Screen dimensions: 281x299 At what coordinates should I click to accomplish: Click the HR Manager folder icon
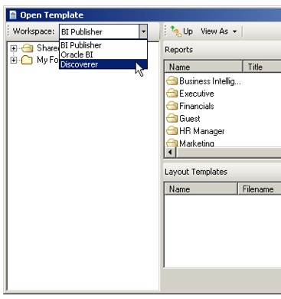click(x=172, y=131)
